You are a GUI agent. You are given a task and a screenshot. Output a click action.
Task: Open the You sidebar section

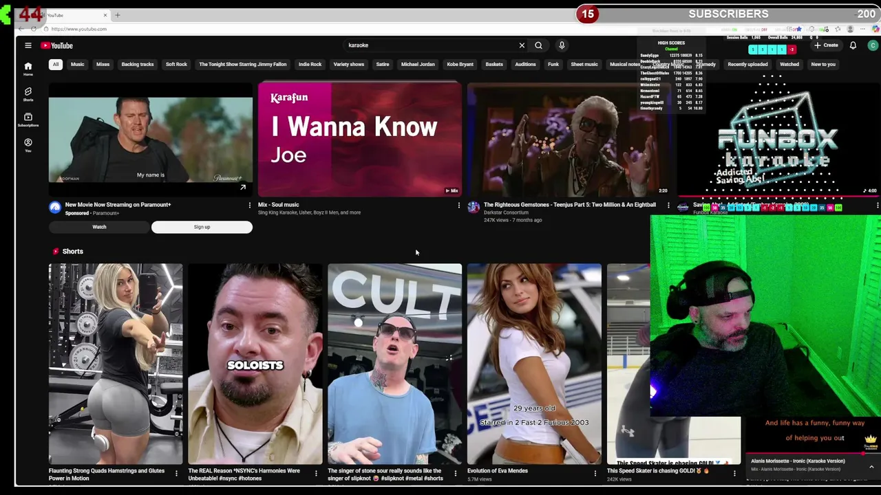coord(28,145)
